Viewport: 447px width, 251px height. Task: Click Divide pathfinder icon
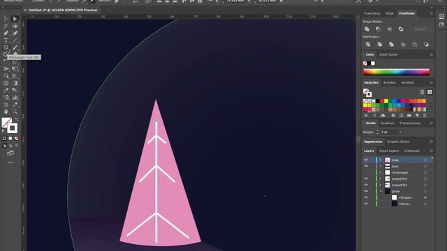coord(368,44)
